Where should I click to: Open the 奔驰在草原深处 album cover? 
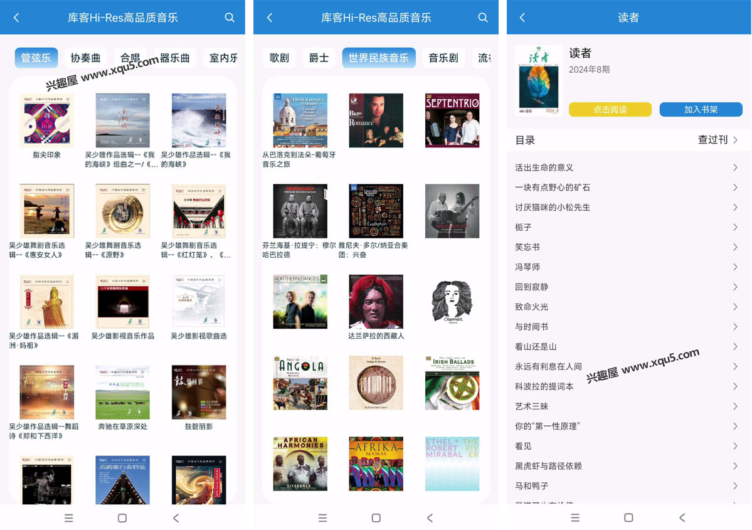click(123, 392)
